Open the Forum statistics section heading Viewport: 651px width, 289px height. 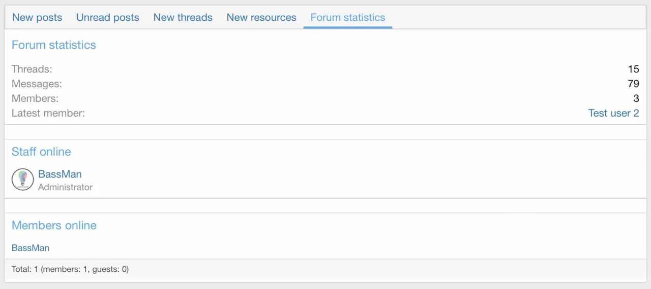pos(54,45)
